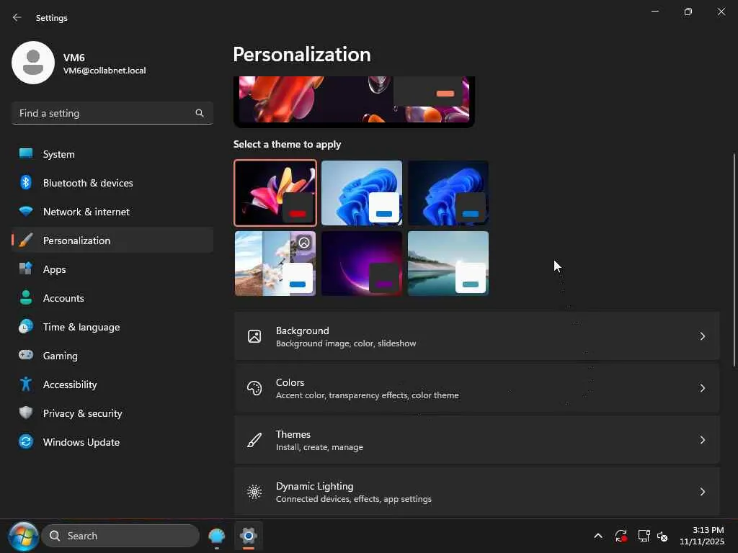Open Accessibility settings category
Viewport: 738px width, 553px height.
point(112,385)
